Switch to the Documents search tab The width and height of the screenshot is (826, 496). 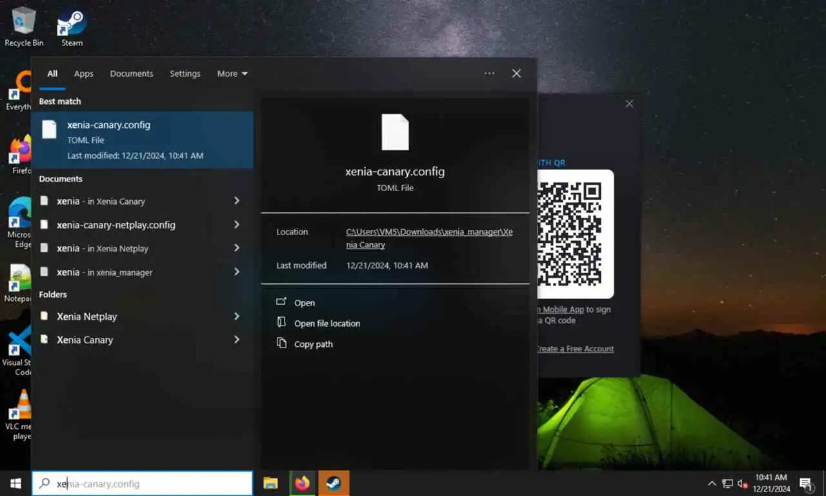(132, 74)
